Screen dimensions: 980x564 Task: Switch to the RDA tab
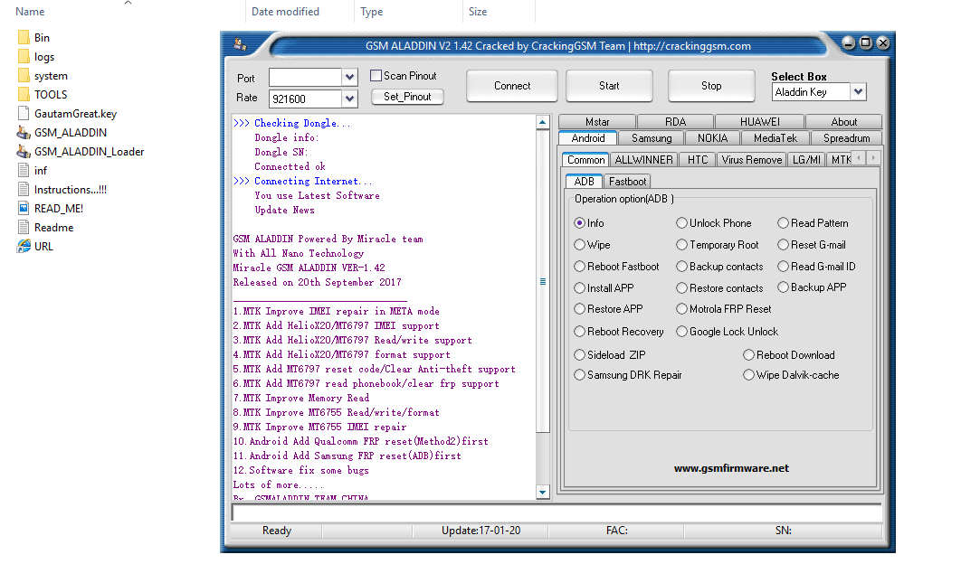tap(675, 122)
